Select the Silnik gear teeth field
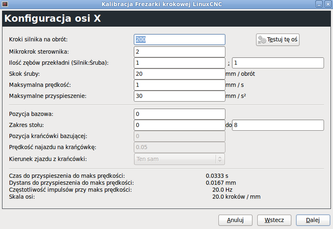This screenshot has width=333, height=229. [180, 63]
